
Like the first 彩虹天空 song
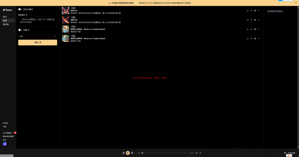pyautogui.click(x=247, y=11)
